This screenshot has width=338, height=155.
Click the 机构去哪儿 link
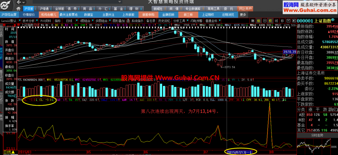pyautogui.click(x=49, y=15)
